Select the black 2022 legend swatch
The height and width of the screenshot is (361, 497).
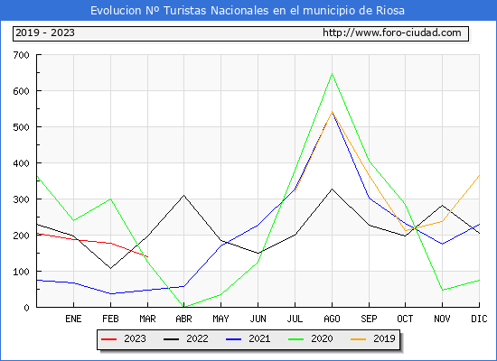coord(171,339)
